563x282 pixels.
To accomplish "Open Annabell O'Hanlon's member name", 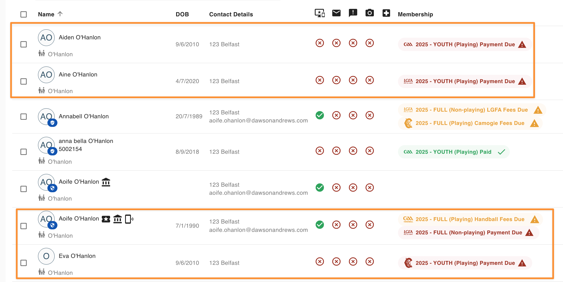I will click(x=84, y=116).
